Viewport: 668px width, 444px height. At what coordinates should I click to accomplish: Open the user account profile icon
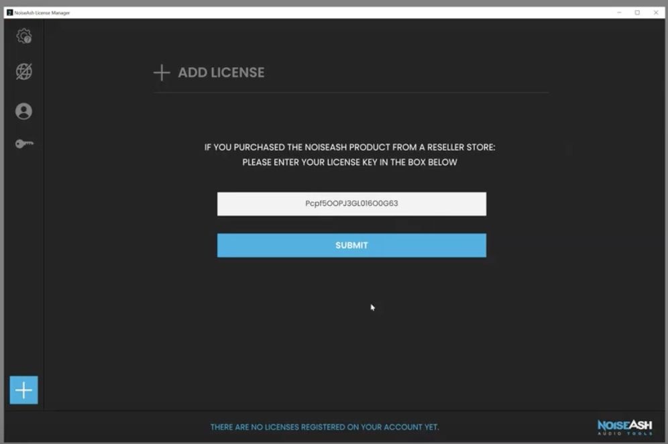point(24,111)
